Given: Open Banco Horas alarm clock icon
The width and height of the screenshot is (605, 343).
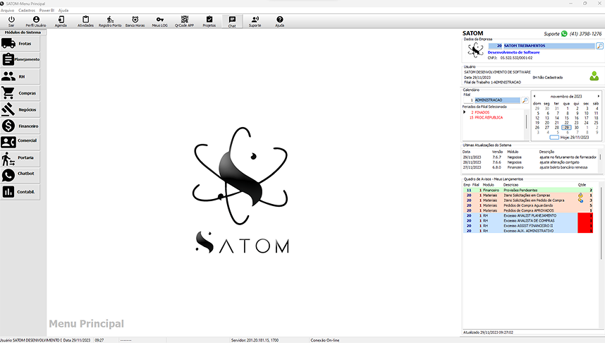Looking at the screenshot, I should click(135, 19).
